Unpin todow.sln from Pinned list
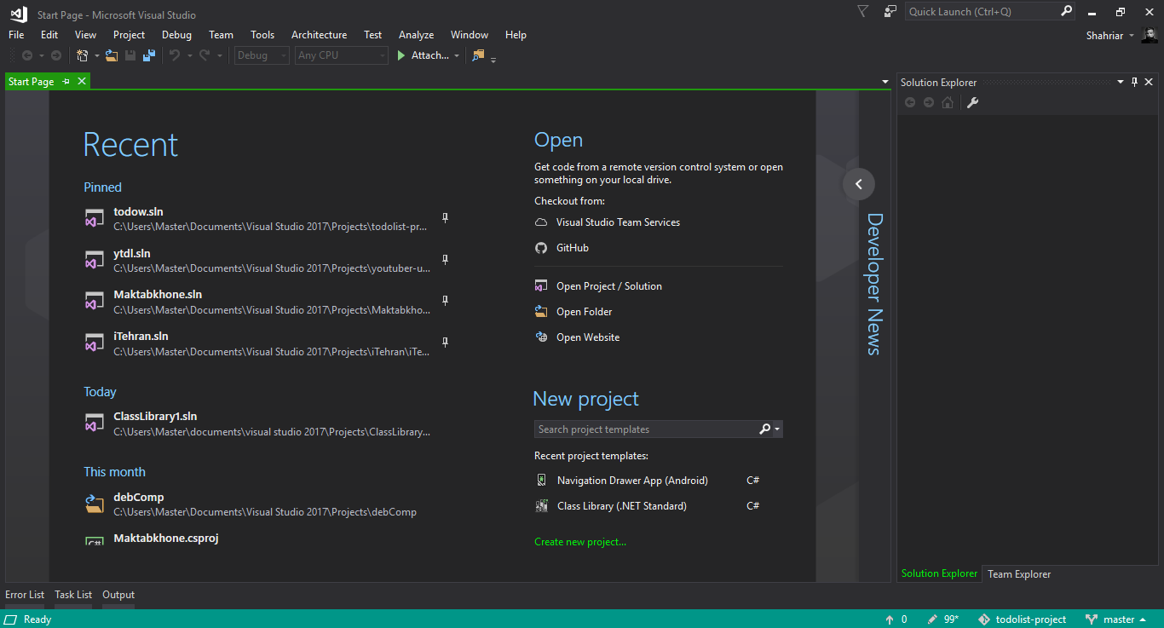The width and height of the screenshot is (1164, 628). 445,218
